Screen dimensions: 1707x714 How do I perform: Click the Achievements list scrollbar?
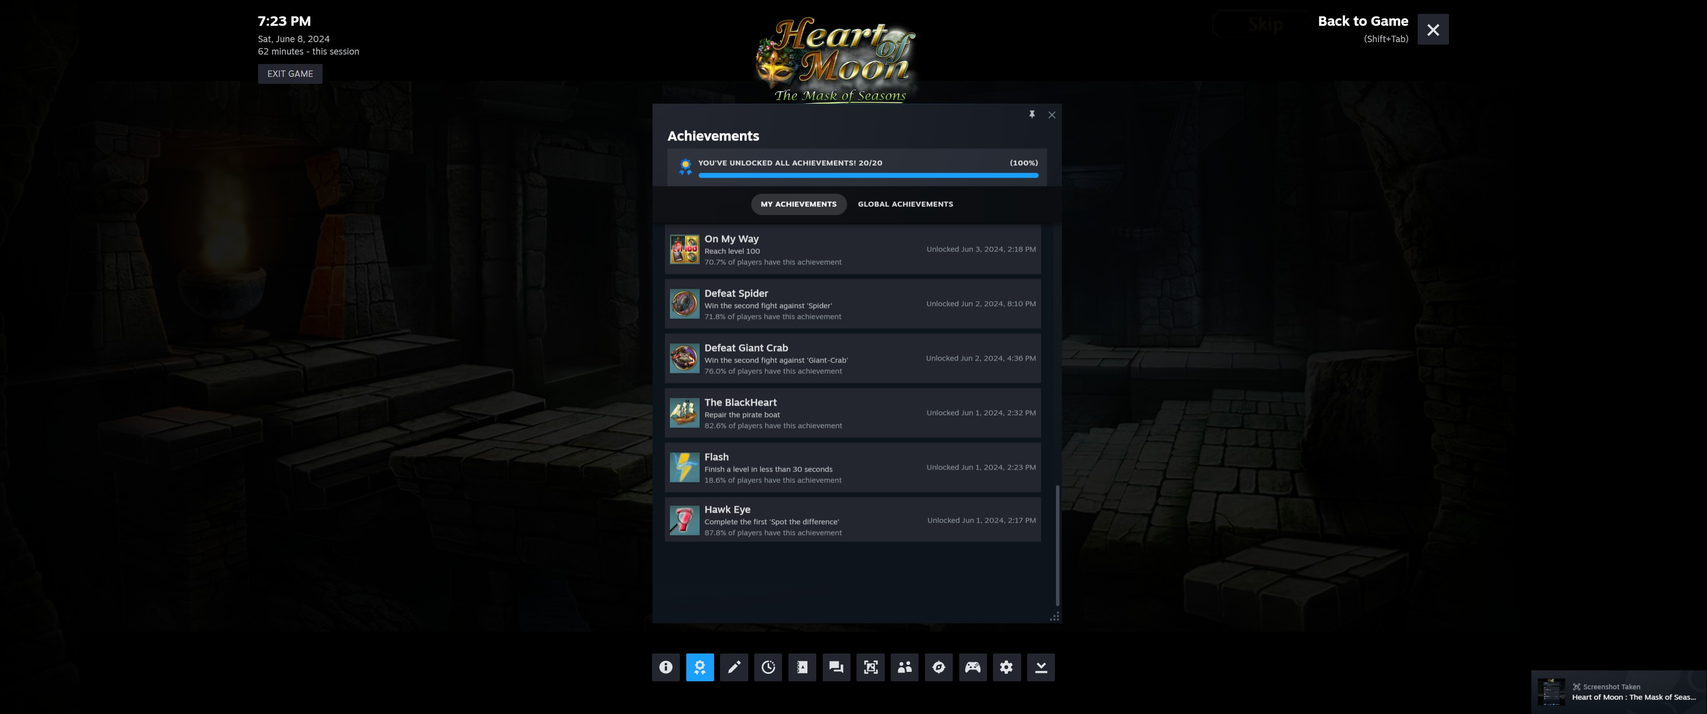click(1057, 545)
